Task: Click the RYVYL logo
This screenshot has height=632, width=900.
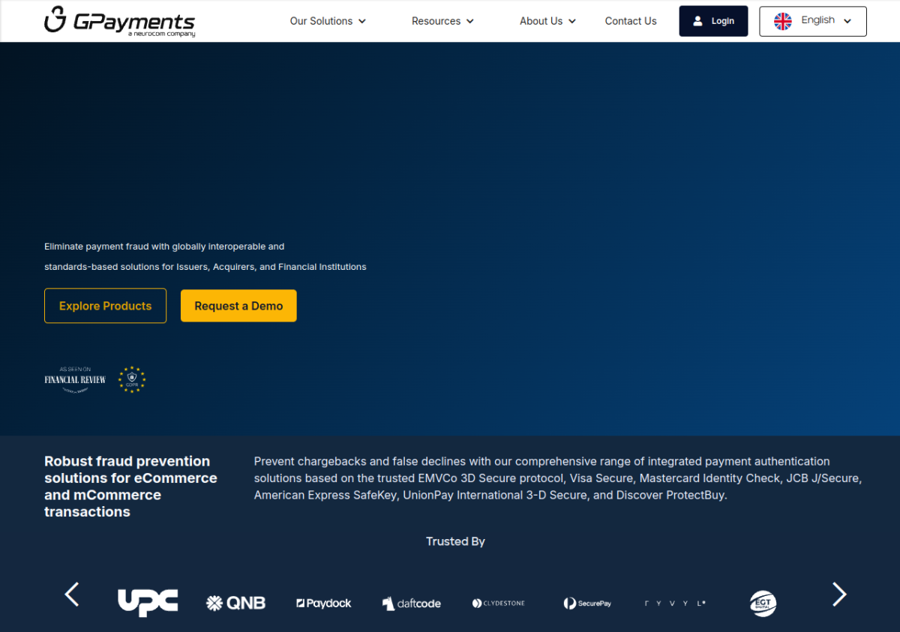Action: (675, 603)
